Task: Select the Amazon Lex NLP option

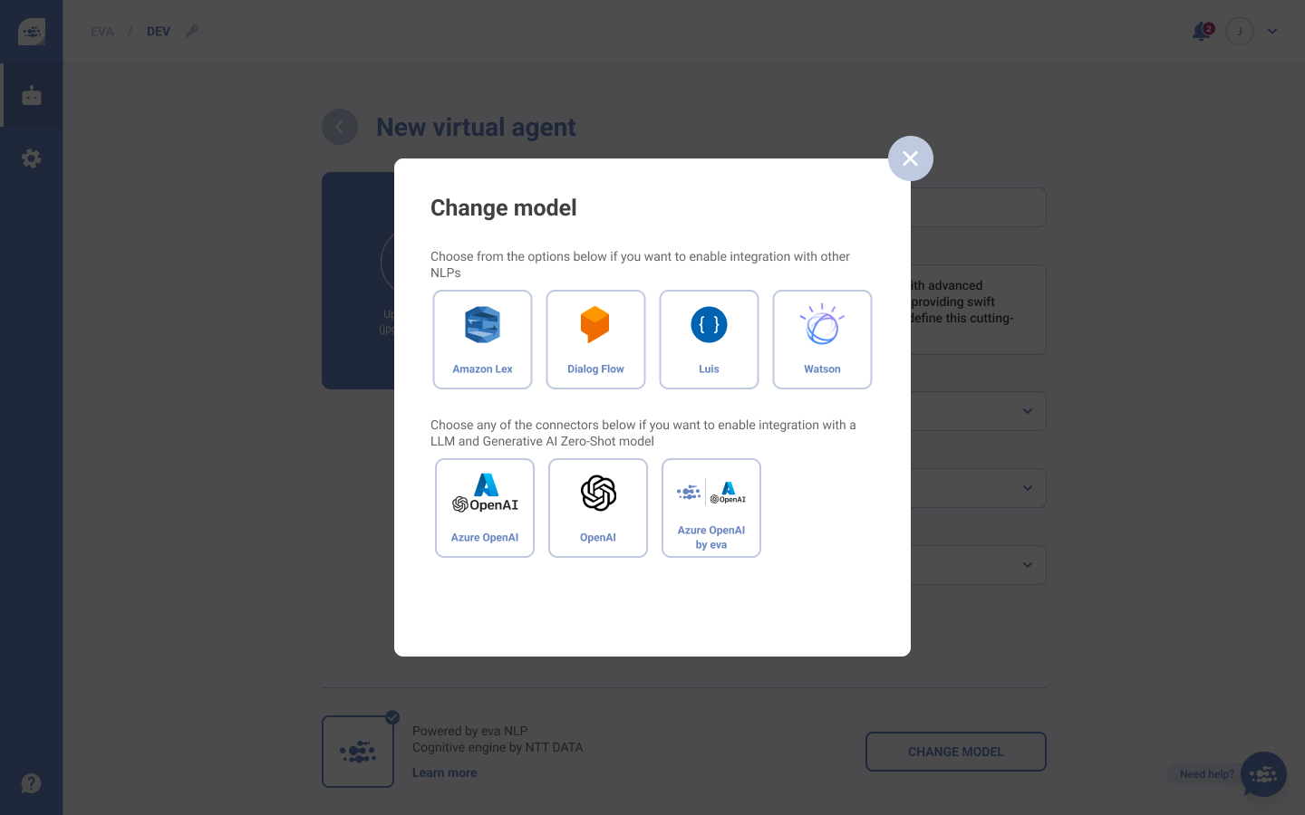Action: 482,340
